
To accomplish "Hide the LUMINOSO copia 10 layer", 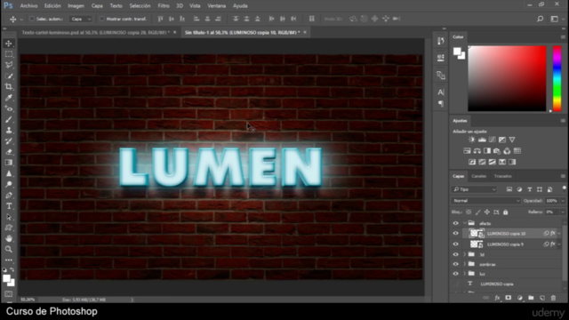I will (456, 234).
